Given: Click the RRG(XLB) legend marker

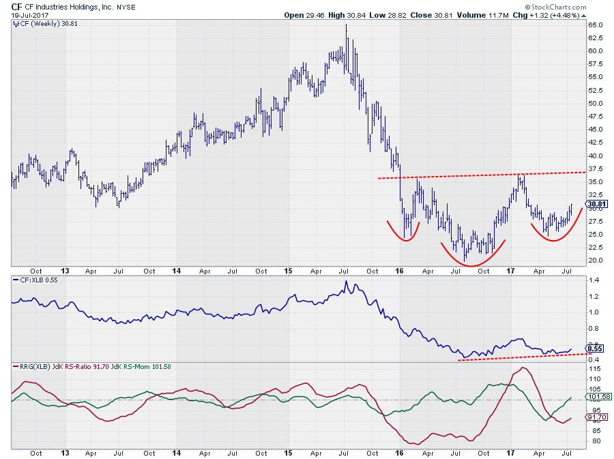Looking at the screenshot, I should (x=16, y=367).
